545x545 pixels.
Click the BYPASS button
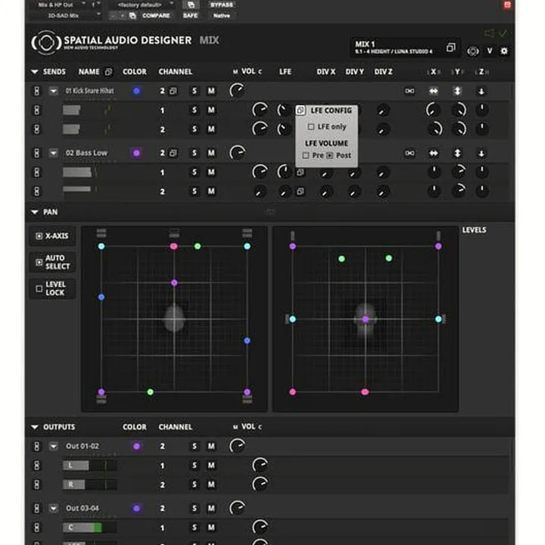click(x=221, y=5)
